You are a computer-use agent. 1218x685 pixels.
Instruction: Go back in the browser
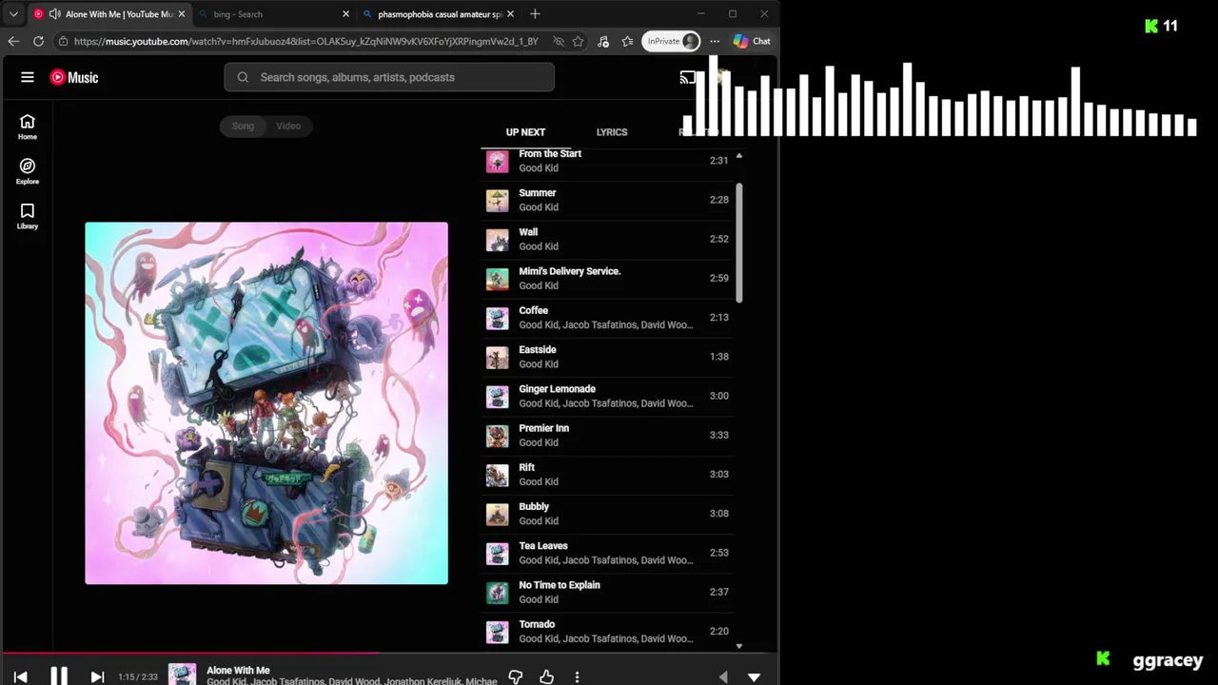click(x=13, y=41)
